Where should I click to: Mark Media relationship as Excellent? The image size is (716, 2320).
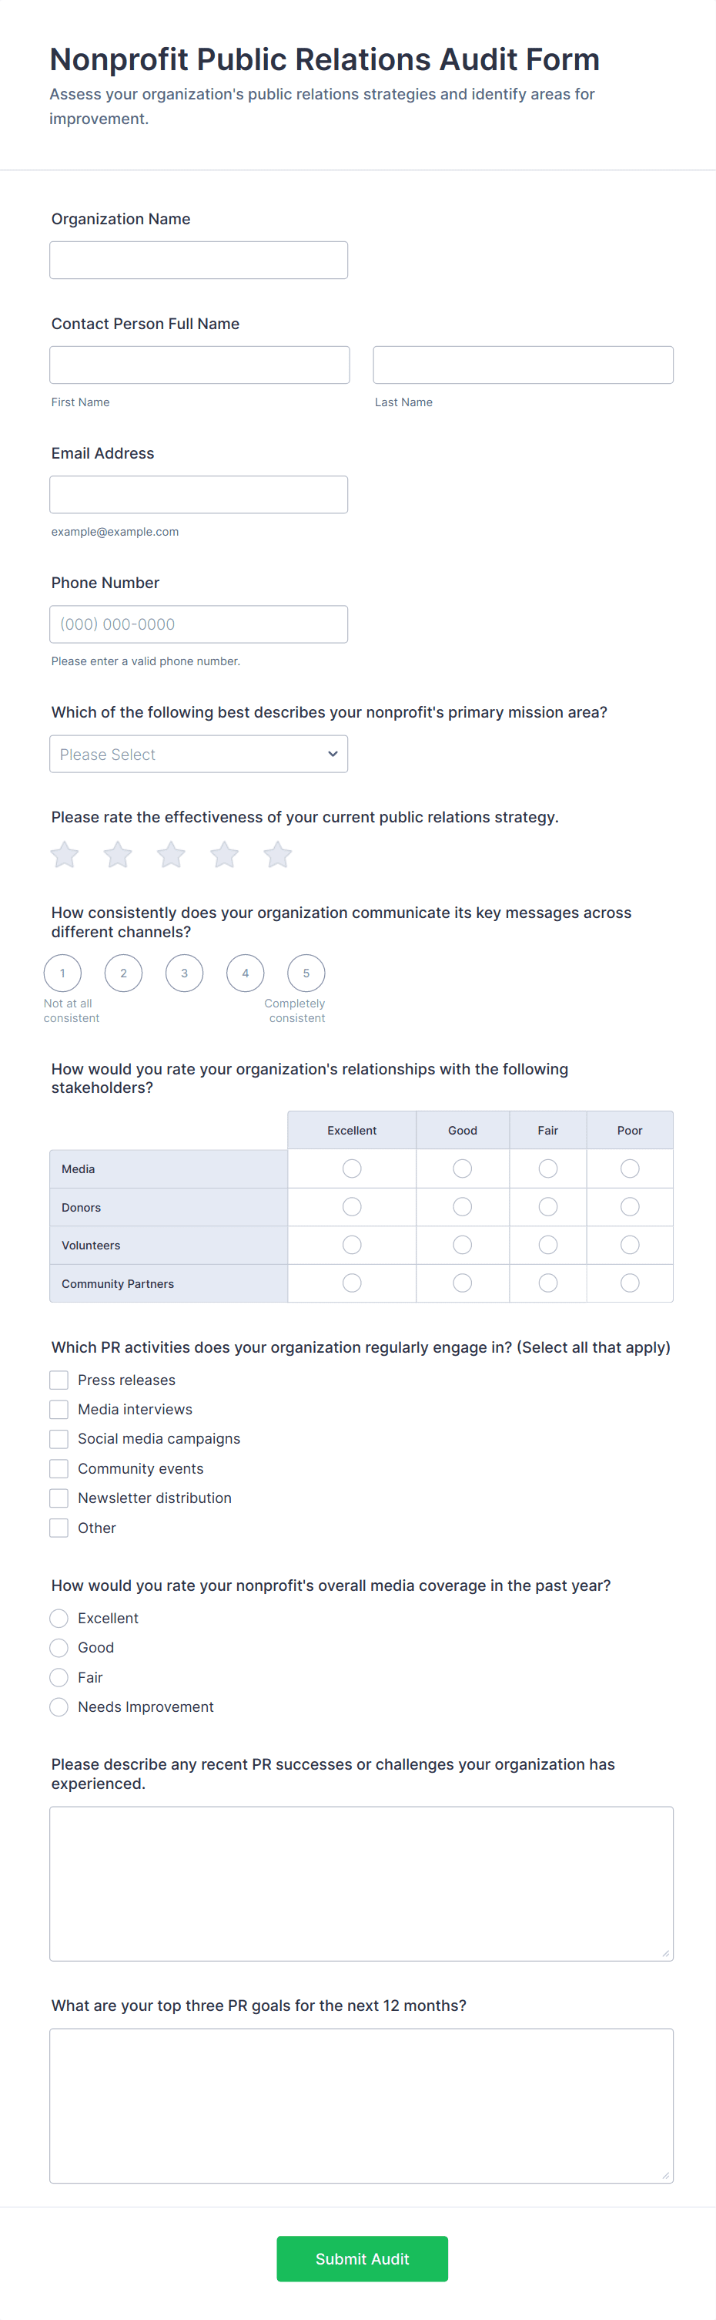[352, 1168]
